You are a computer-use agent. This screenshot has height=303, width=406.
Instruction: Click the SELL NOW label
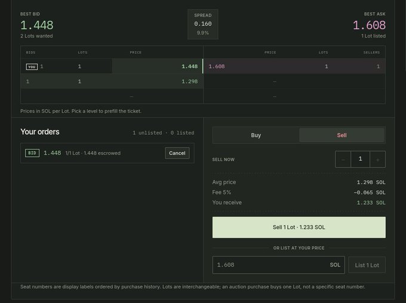223,160
